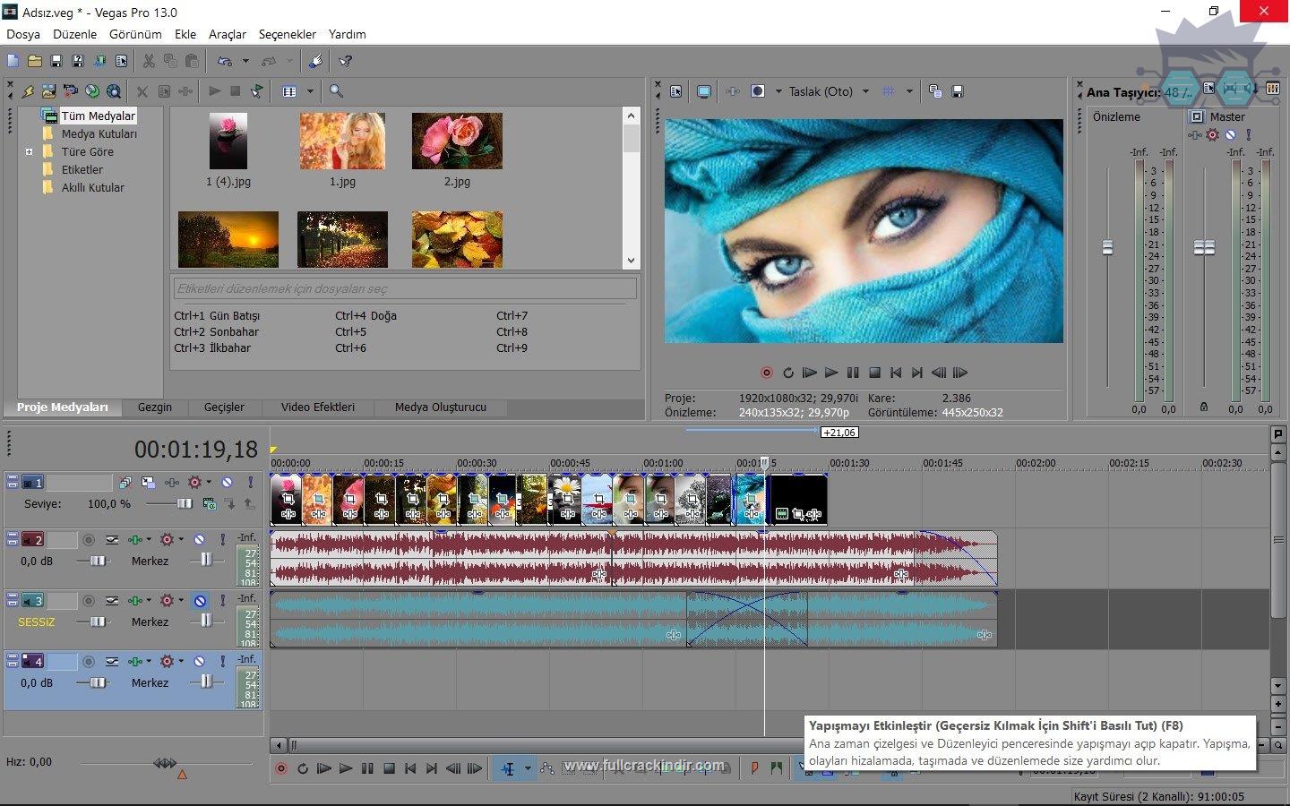Switch to the Geçişler tab
This screenshot has height=806, width=1290.
coord(224,407)
